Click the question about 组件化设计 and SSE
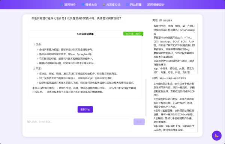Image resolution: width=225 pixels, height=144 pixels. (x=76, y=18)
